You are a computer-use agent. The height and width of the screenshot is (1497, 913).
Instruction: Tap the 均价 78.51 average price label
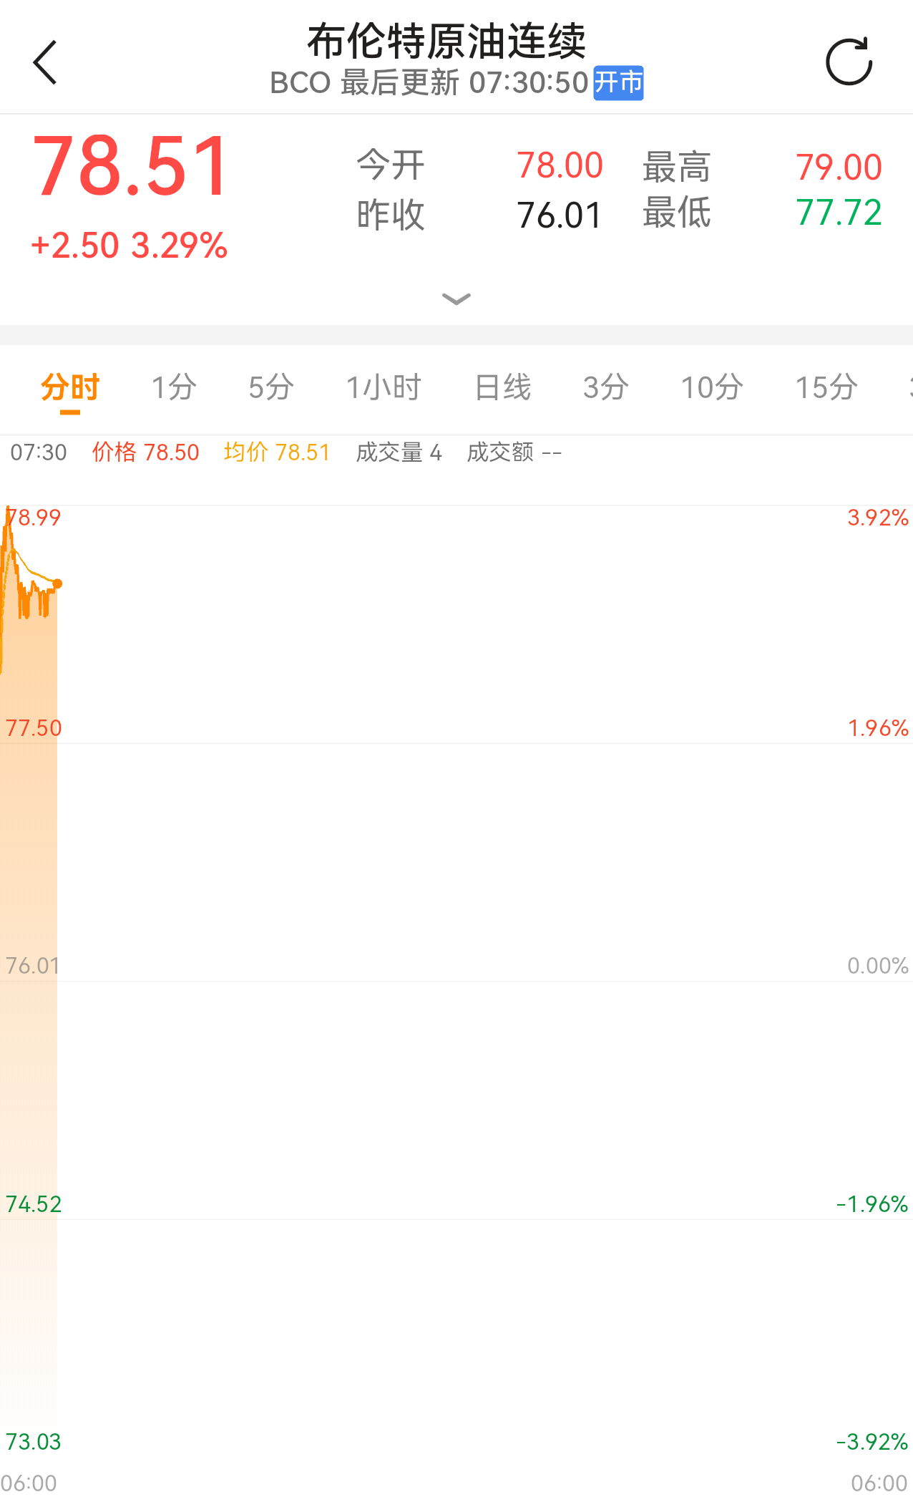click(x=277, y=452)
